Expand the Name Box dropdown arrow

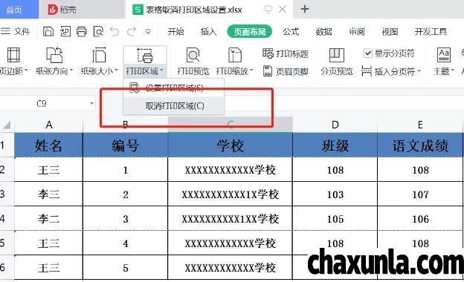91,104
